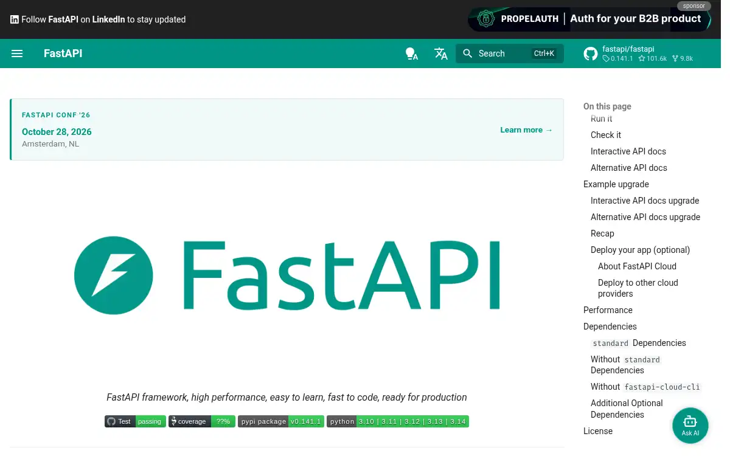The height and width of the screenshot is (456, 730).
Task: Jump to Alternative API docs upgrade
Action: coord(645,217)
